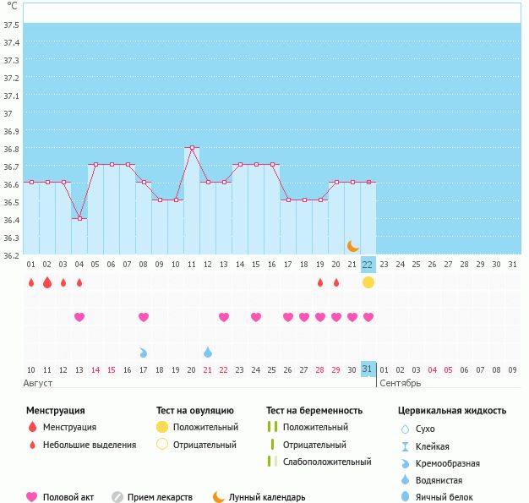The height and width of the screenshot is (503, 529).
Task: Click the 'Прием лекарств' pill icon in legend
Action: click(117, 497)
